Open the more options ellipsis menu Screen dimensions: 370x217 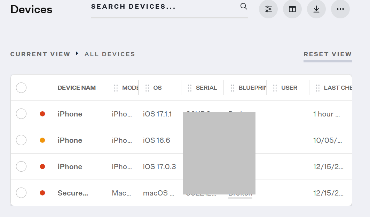(340, 9)
